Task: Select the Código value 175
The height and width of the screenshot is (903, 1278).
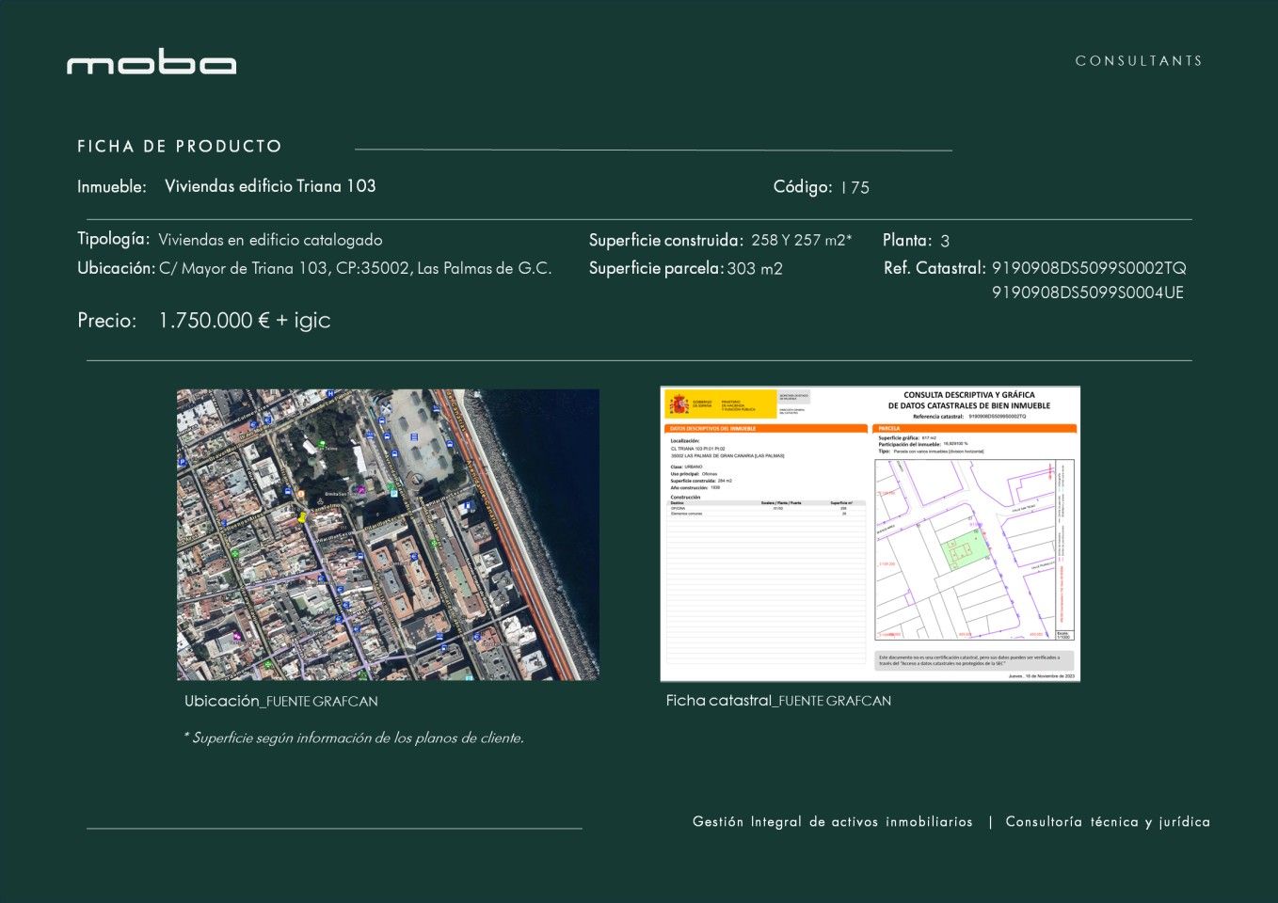Action: pos(855,187)
